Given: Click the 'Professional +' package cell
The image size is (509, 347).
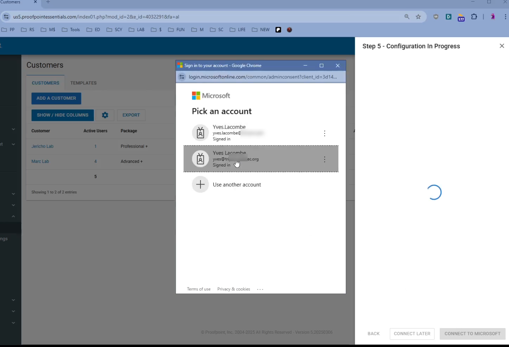Looking at the screenshot, I should click(x=134, y=146).
